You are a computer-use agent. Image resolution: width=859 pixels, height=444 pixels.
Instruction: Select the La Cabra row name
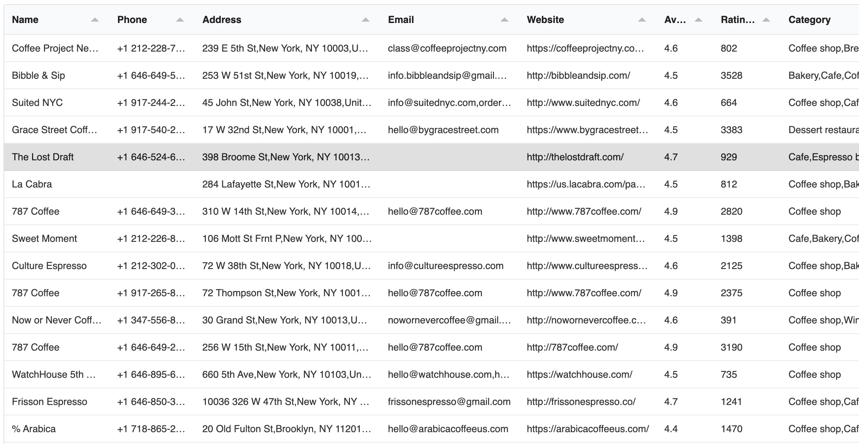click(x=32, y=184)
